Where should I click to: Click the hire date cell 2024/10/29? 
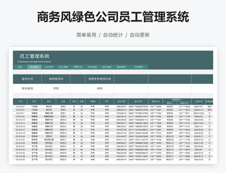[198, 113]
